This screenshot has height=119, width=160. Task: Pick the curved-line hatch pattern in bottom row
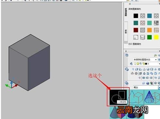pyautogui.click(x=143, y=37)
